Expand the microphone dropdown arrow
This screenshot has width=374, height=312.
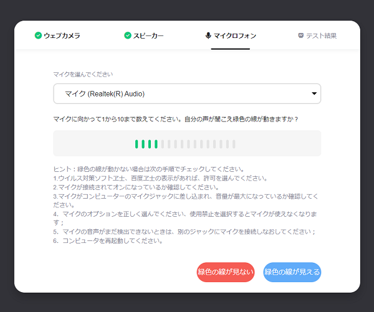(x=314, y=94)
